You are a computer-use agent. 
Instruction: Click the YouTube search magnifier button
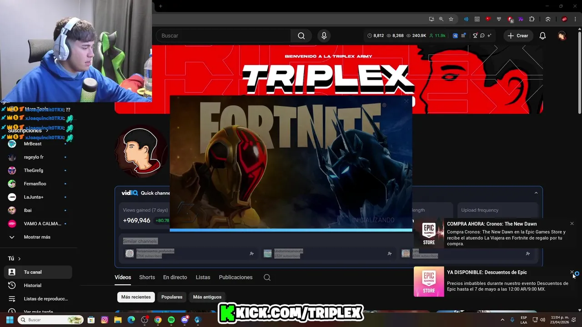(x=301, y=35)
